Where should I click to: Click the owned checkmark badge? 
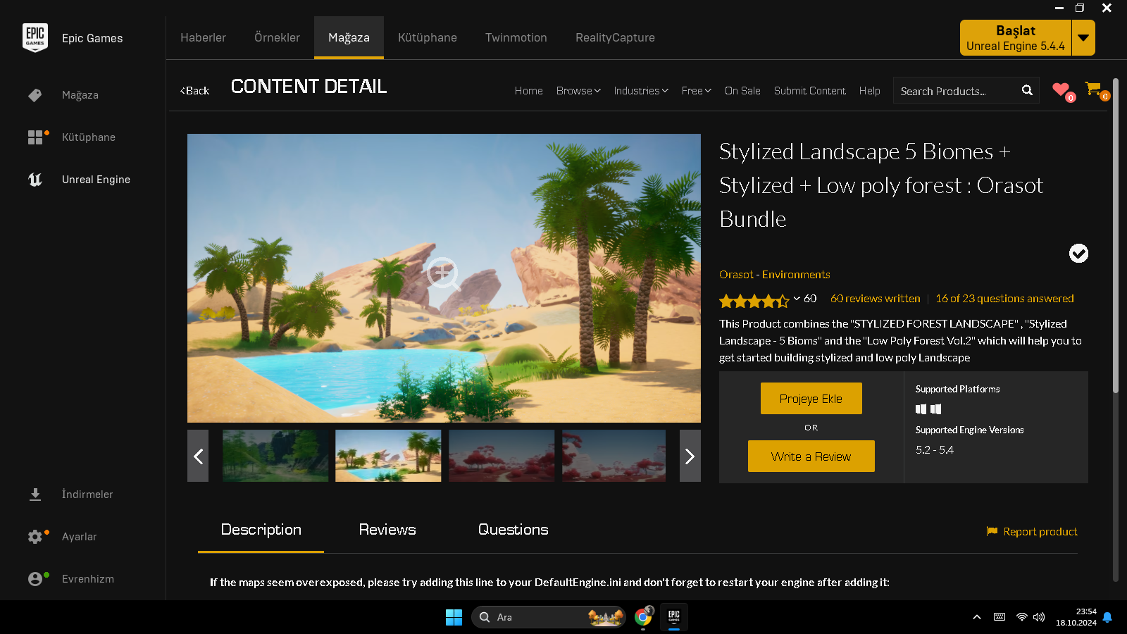pyautogui.click(x=1078, y=253)
